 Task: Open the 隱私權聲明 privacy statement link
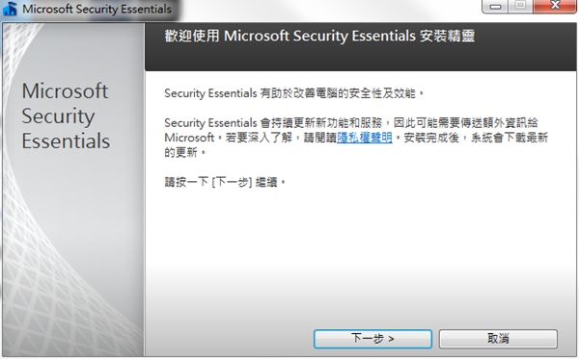pos(364,138)
